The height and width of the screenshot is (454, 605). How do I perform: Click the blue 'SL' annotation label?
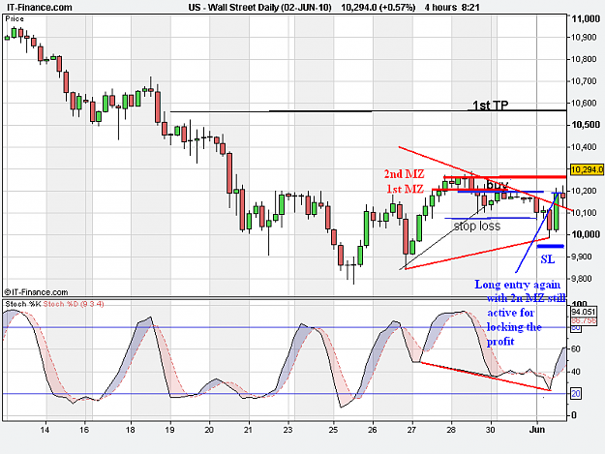(548, 259)
